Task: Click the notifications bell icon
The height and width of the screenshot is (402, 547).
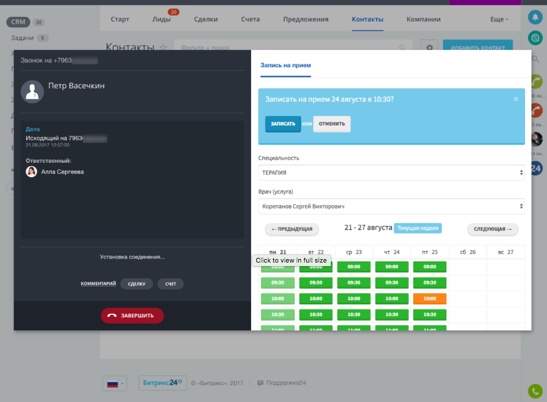Action: tap(535, 17)
